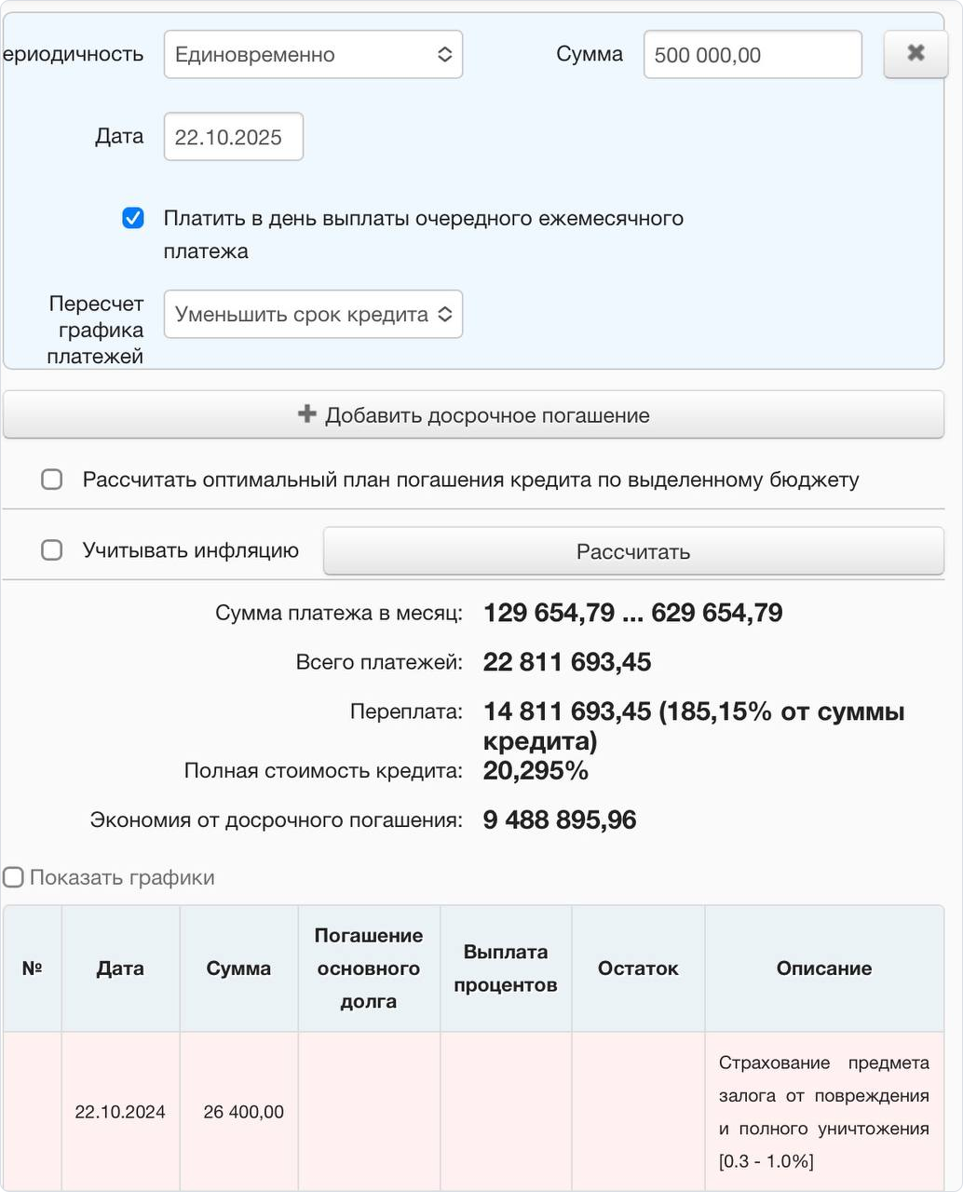
Task: Click the Описание column header
Action: pyautogui.click(x=824, y=968)
